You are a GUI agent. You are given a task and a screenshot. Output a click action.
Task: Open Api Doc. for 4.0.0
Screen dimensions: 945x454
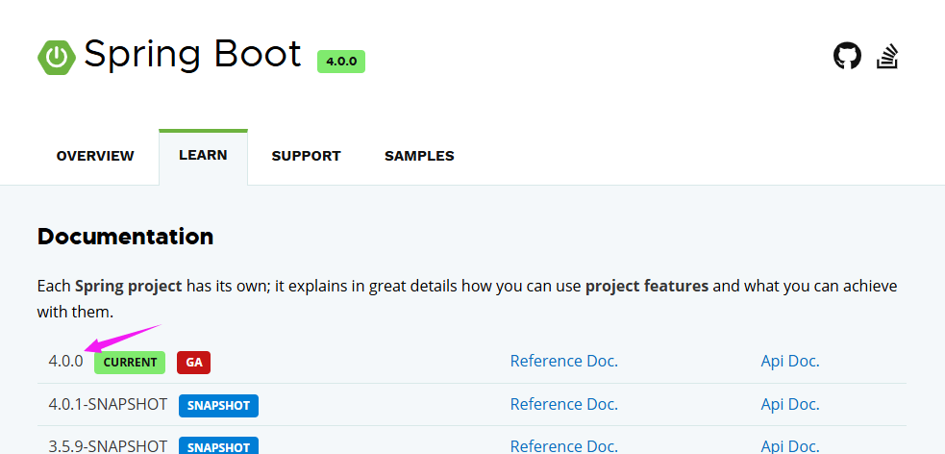point(790,361)
